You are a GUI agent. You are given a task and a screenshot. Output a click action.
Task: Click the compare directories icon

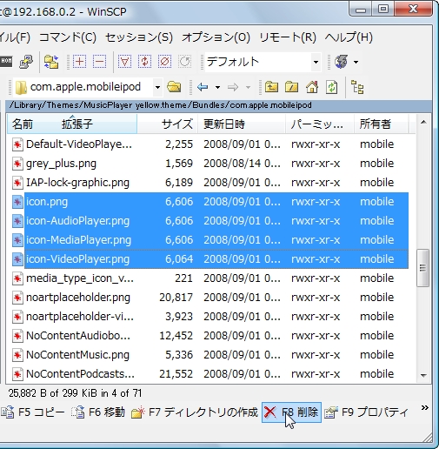click(51, 62)
